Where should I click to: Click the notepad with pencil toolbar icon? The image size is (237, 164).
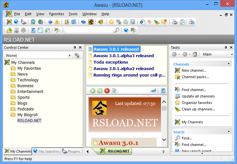pos(133,22)
